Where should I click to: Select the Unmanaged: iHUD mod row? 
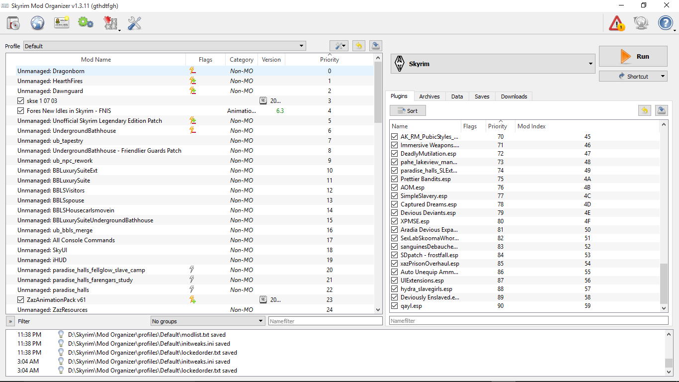190,260
